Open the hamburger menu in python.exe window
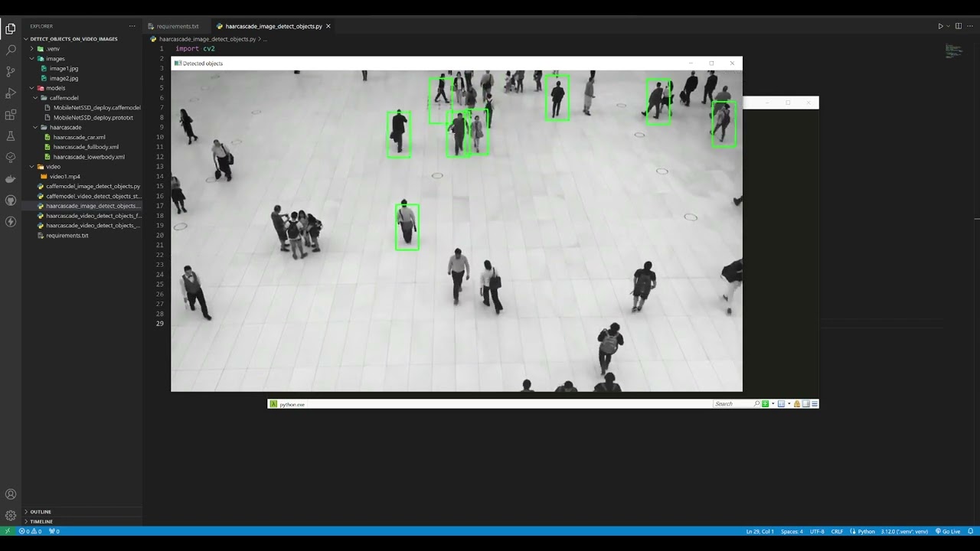980x551 pixels. [x=815, y=404]
